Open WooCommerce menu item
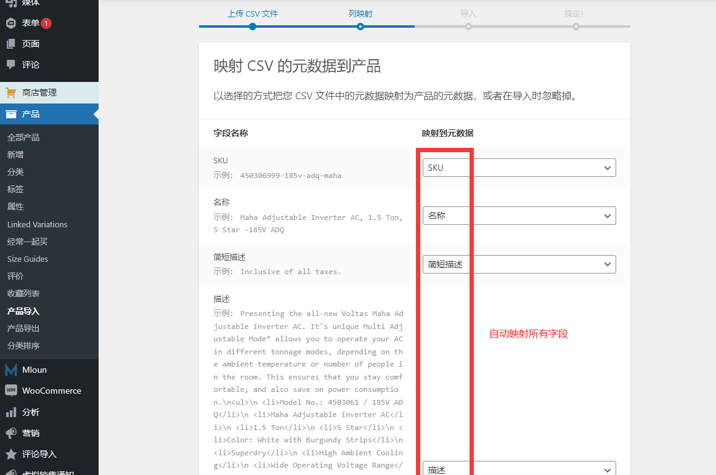The image size is (716, 475). point(49,391)
